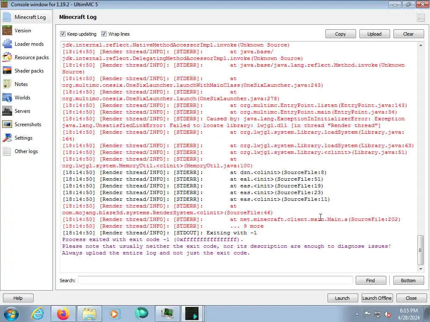The width and height of the screenshot is (430, 322).
Task: Open the Shader packs icon
Action: tap(7, 70)
